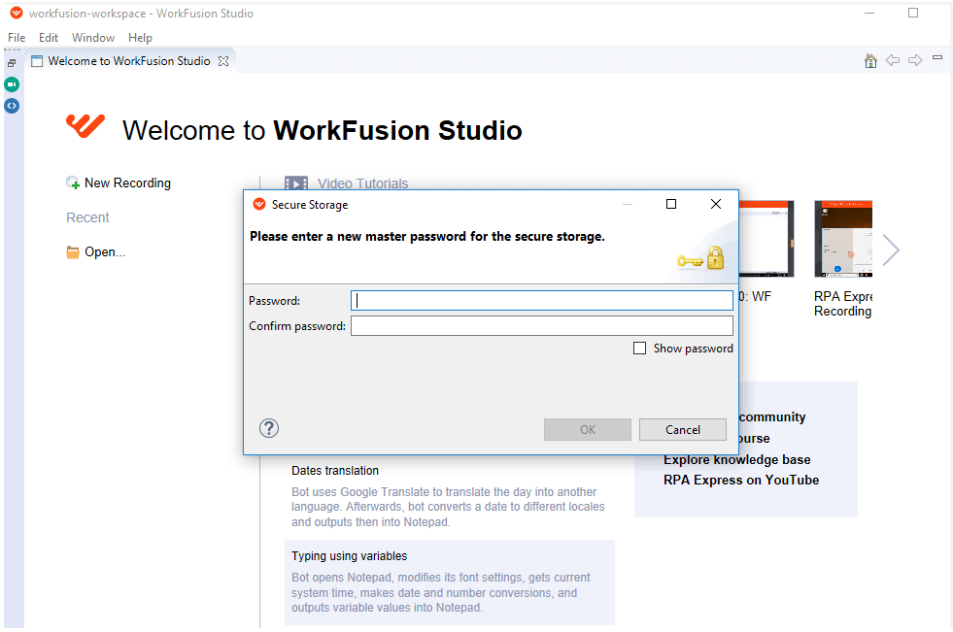Show next video tutorials with right chevron
The image size is (953, 632).
click(891, 249)
